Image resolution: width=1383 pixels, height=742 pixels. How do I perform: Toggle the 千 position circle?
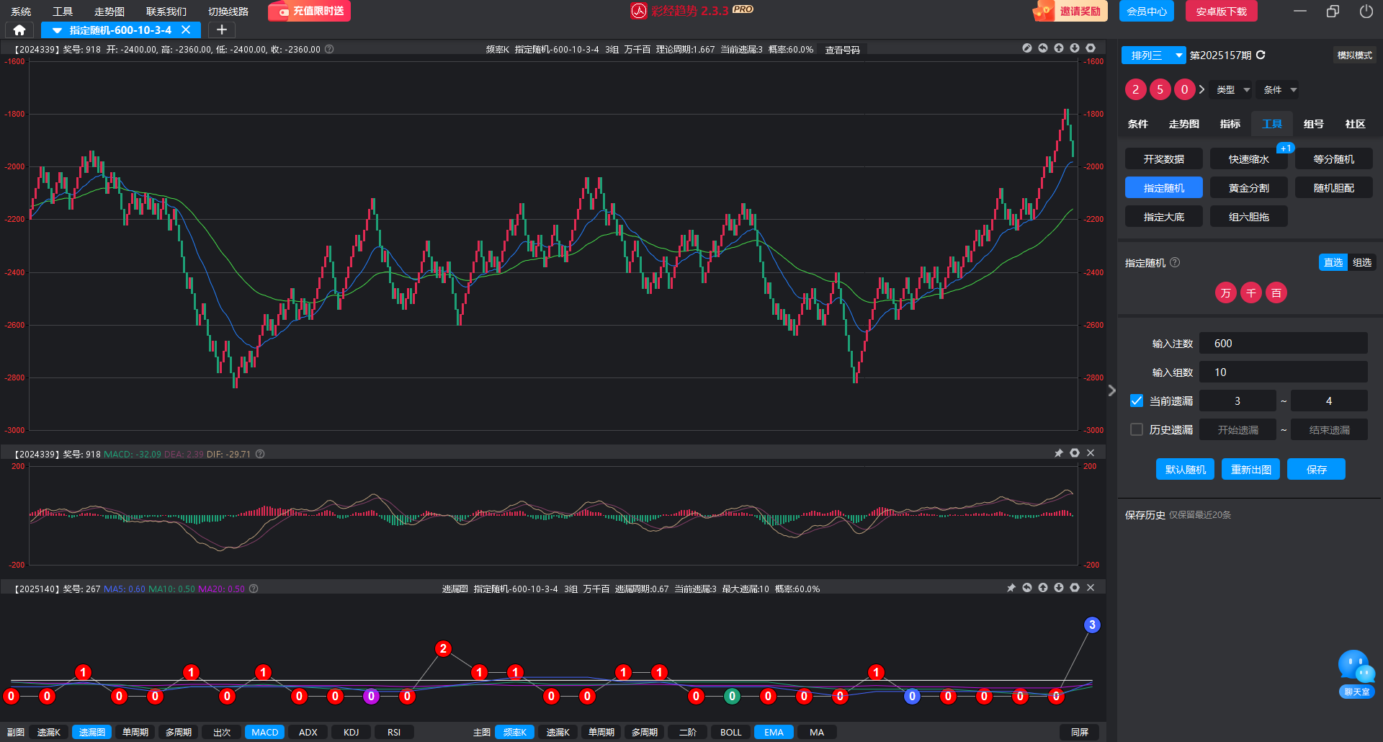tap(1251, 292)
